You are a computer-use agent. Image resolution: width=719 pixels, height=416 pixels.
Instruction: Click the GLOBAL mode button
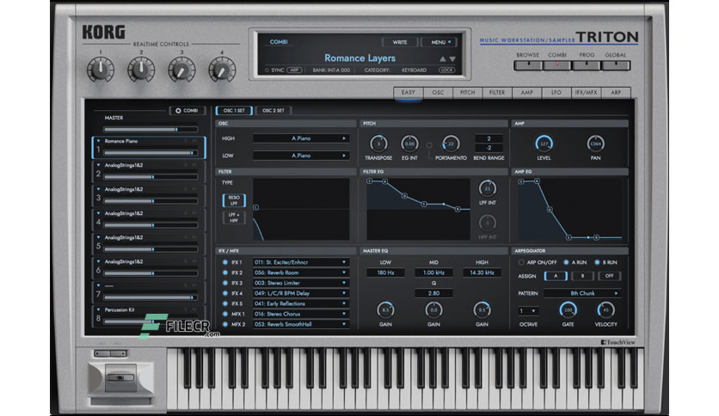pos(616,65)
